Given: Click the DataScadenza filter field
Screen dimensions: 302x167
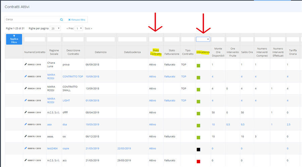Looking at the screenshot, I should 132,39.
